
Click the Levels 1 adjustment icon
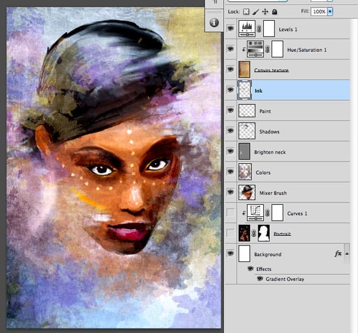coord(246,27)
